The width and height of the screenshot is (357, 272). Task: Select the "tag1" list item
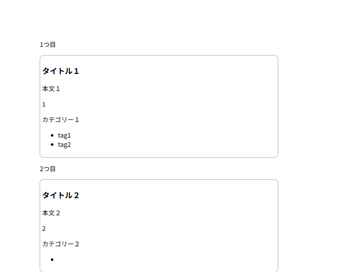point(64,136)
